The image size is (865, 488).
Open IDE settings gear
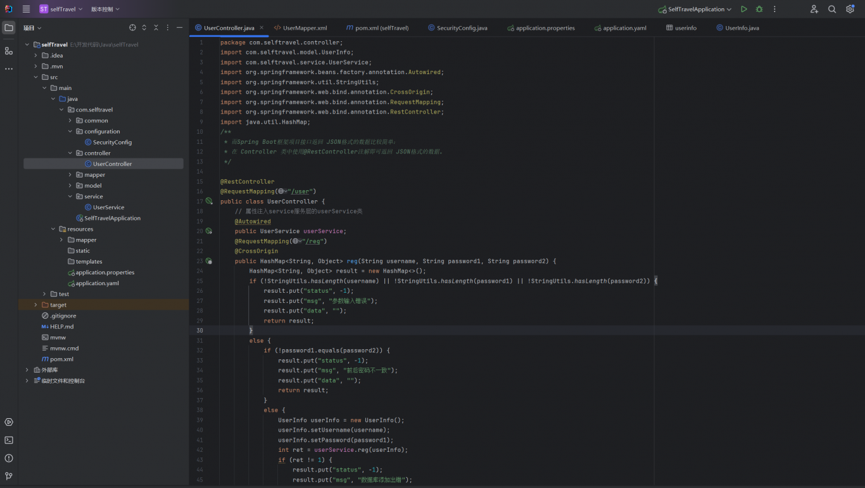(850, 9)
